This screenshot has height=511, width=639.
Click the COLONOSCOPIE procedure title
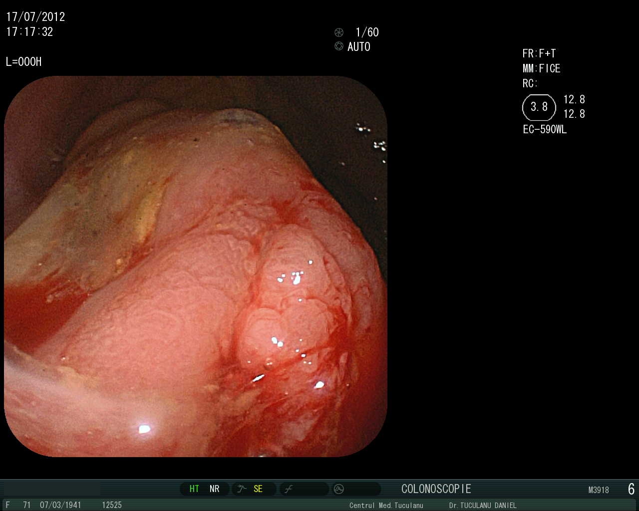(436, 489)
